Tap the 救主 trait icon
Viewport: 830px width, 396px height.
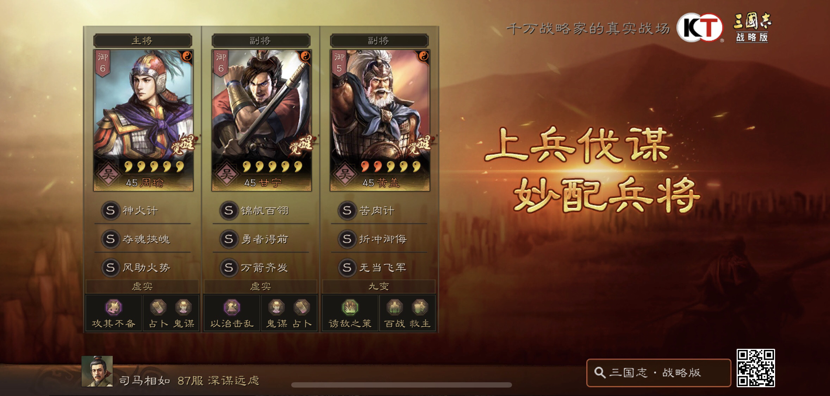pyautogui.click(x=420, y=307)
